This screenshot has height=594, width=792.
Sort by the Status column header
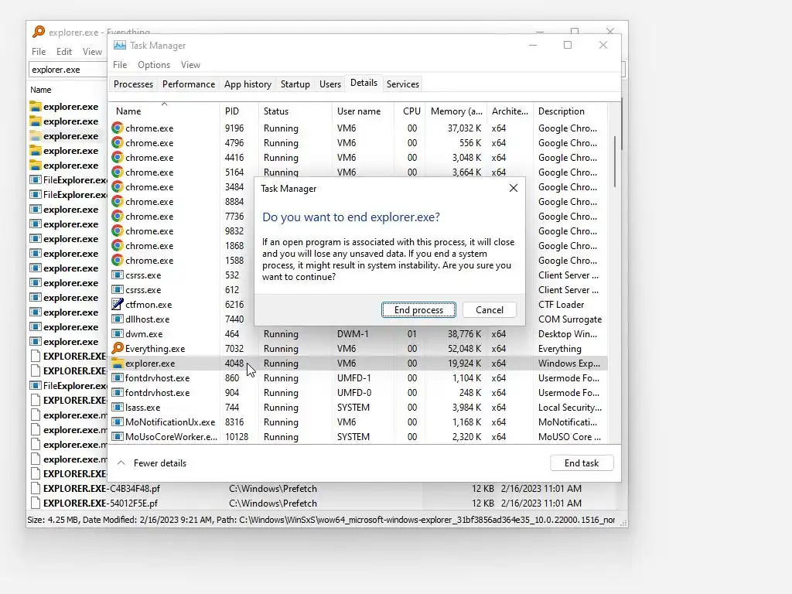pyautogui.click(x=295, y=111)
